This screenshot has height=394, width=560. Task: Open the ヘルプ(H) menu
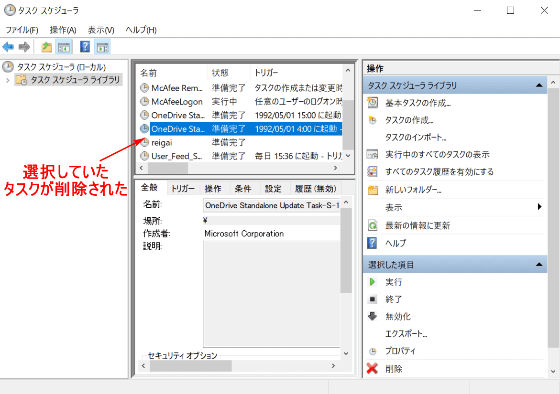pos(141,30)
